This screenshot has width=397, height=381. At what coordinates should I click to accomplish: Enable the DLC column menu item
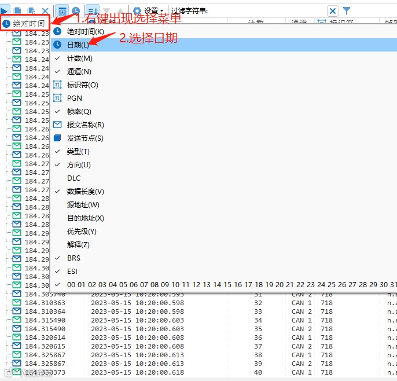(223, 178)
